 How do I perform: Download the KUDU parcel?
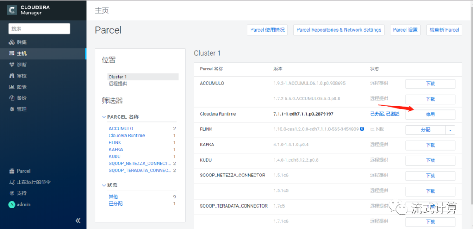coord(430,161)
